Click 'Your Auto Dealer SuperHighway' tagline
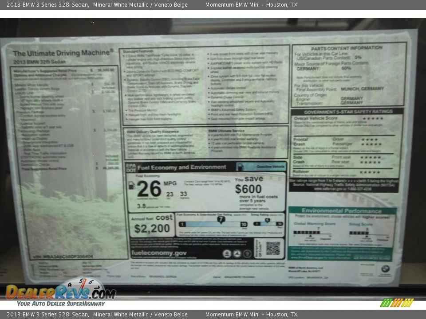 [61, 303]
